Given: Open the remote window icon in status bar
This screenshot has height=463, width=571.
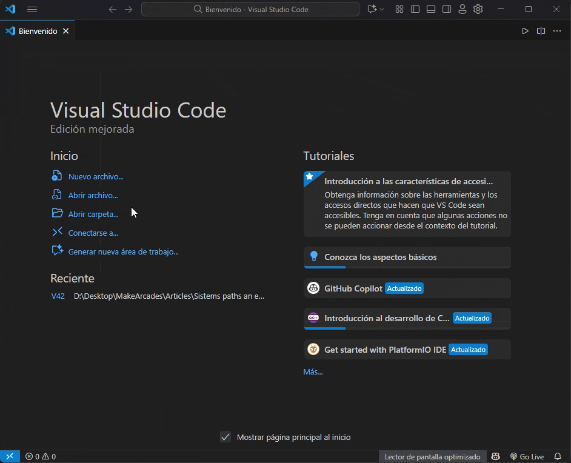Looking at the screenshot, I should point(10,456).
